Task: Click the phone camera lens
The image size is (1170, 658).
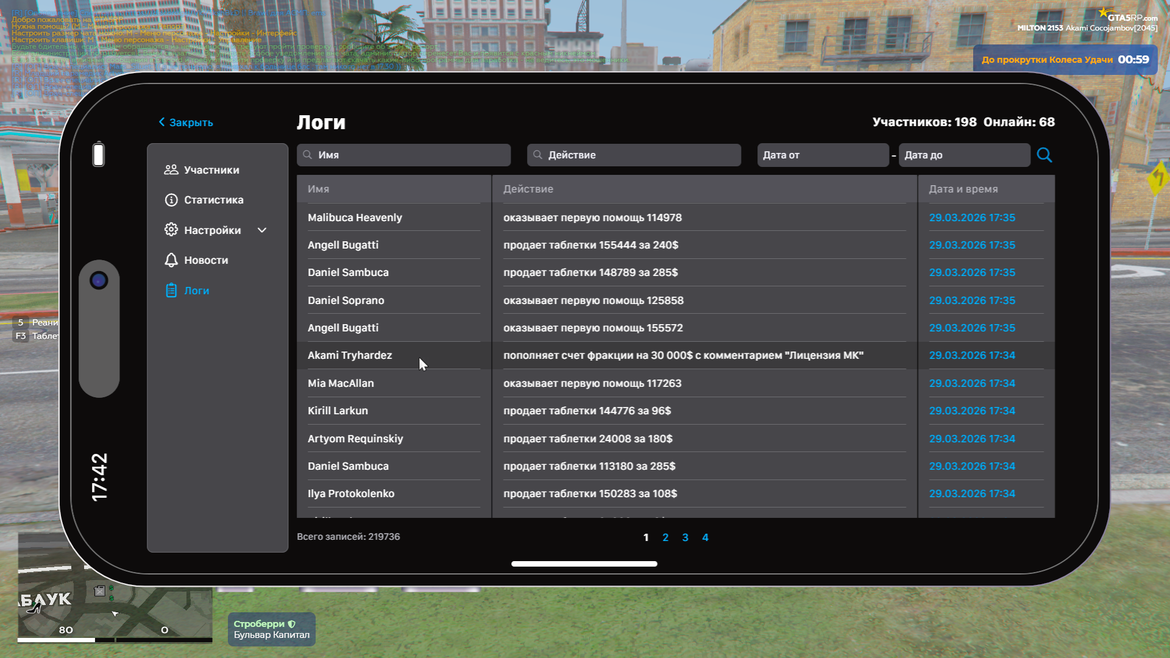Action: (99, 280)
